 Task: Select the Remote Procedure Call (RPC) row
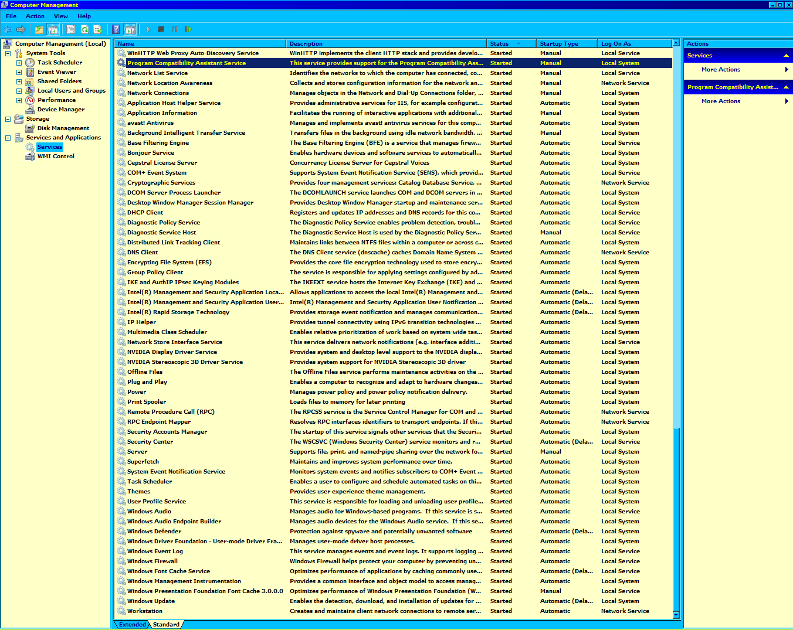pos(394,412)
